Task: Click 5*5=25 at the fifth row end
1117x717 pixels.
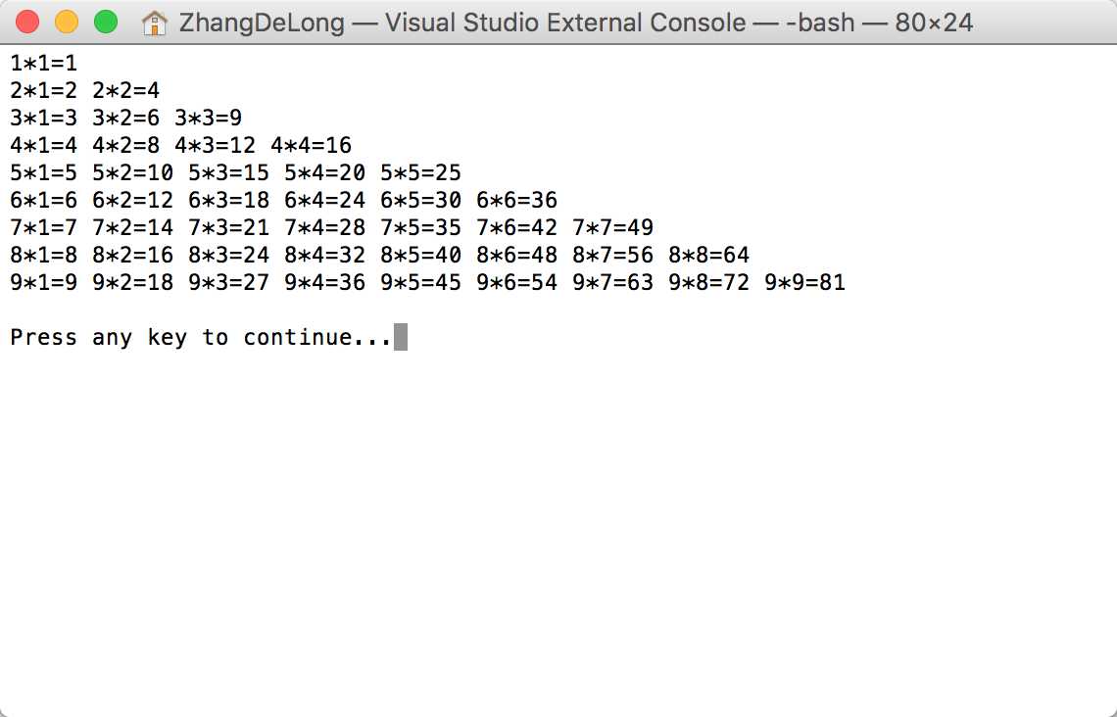Action: click(421, 172)
